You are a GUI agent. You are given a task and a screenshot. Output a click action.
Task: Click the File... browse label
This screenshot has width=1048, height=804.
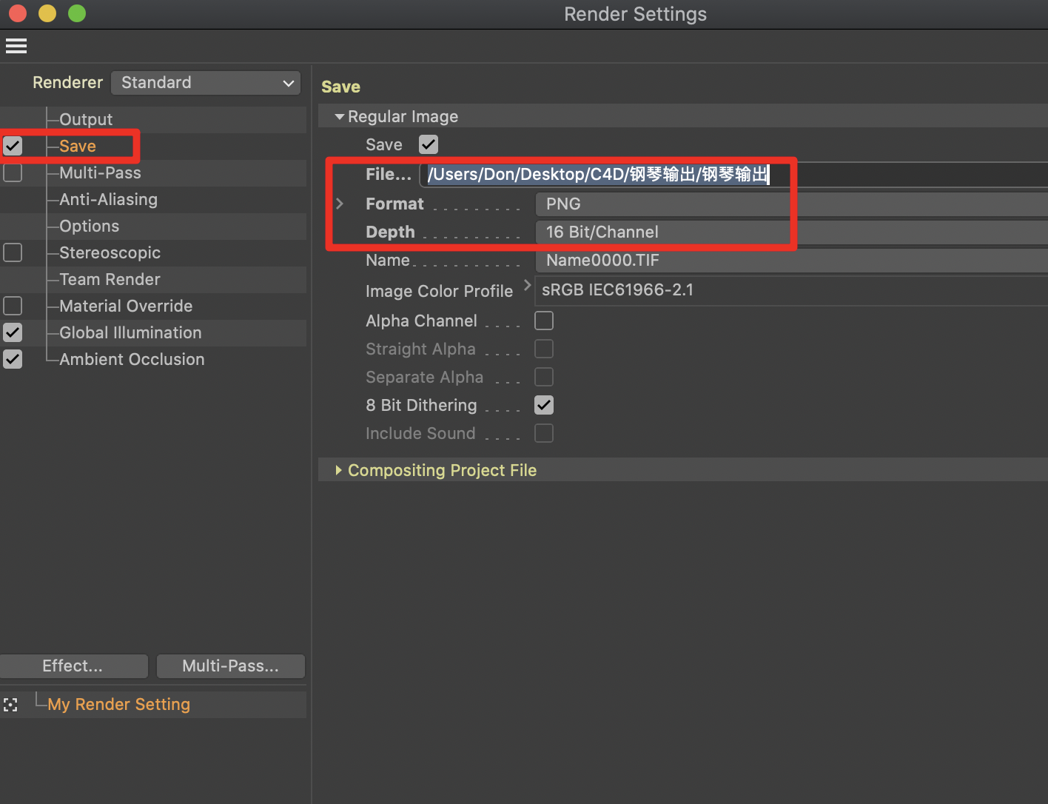coord(389,174)
